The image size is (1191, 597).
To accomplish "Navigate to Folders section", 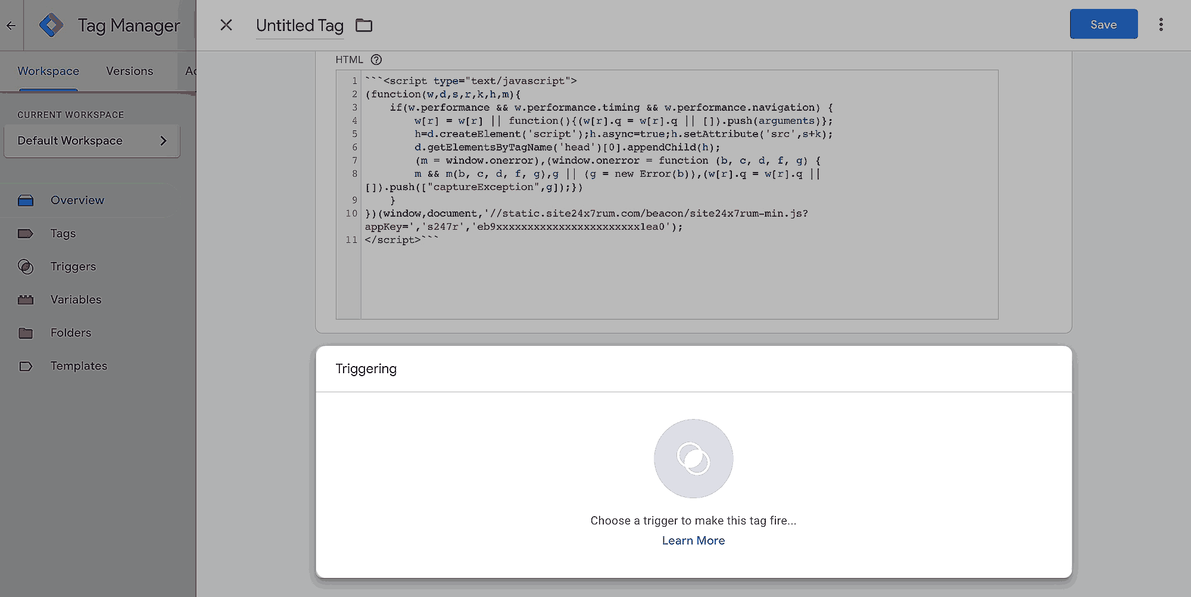I will [x=71, y=333].
